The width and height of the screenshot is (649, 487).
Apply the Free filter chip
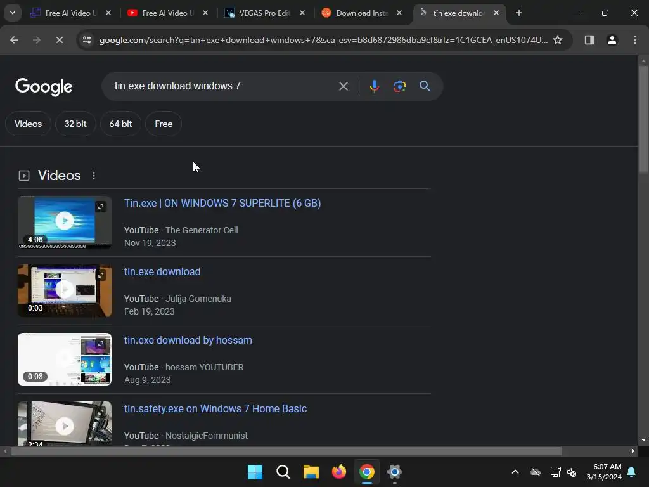(164, 124)
